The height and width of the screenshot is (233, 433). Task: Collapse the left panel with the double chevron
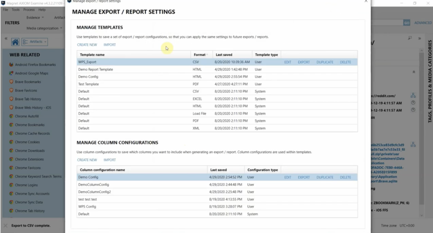pyautogui.click(x=6, y=38)
